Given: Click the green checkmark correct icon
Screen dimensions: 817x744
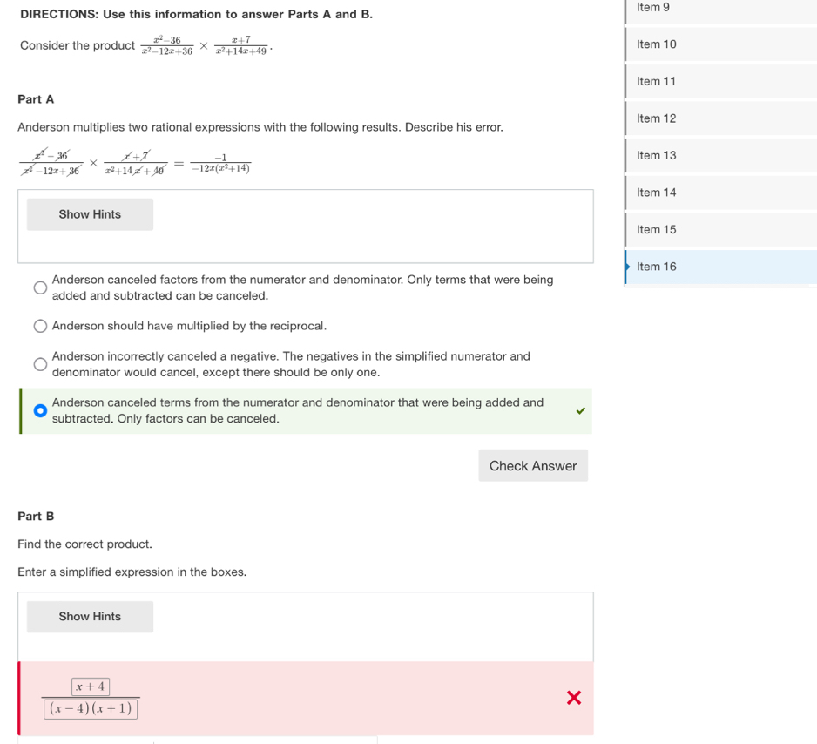Looking at the screenshot, I should (x=581, y=411).
